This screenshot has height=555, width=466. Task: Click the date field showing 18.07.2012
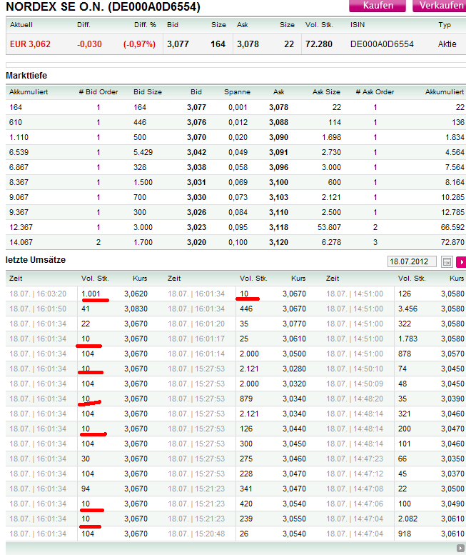[412, 261]
